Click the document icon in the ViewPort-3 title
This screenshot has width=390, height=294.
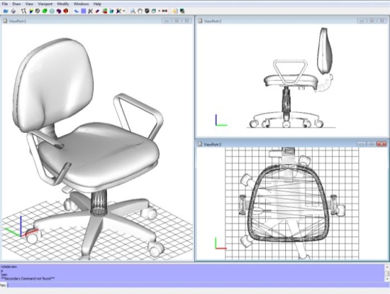[x=200, y=144]
